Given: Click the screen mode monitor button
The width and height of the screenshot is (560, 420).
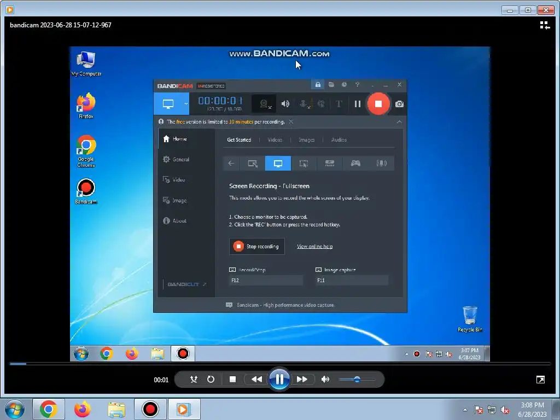Looking at the screenshot, I should pos(168,104).
